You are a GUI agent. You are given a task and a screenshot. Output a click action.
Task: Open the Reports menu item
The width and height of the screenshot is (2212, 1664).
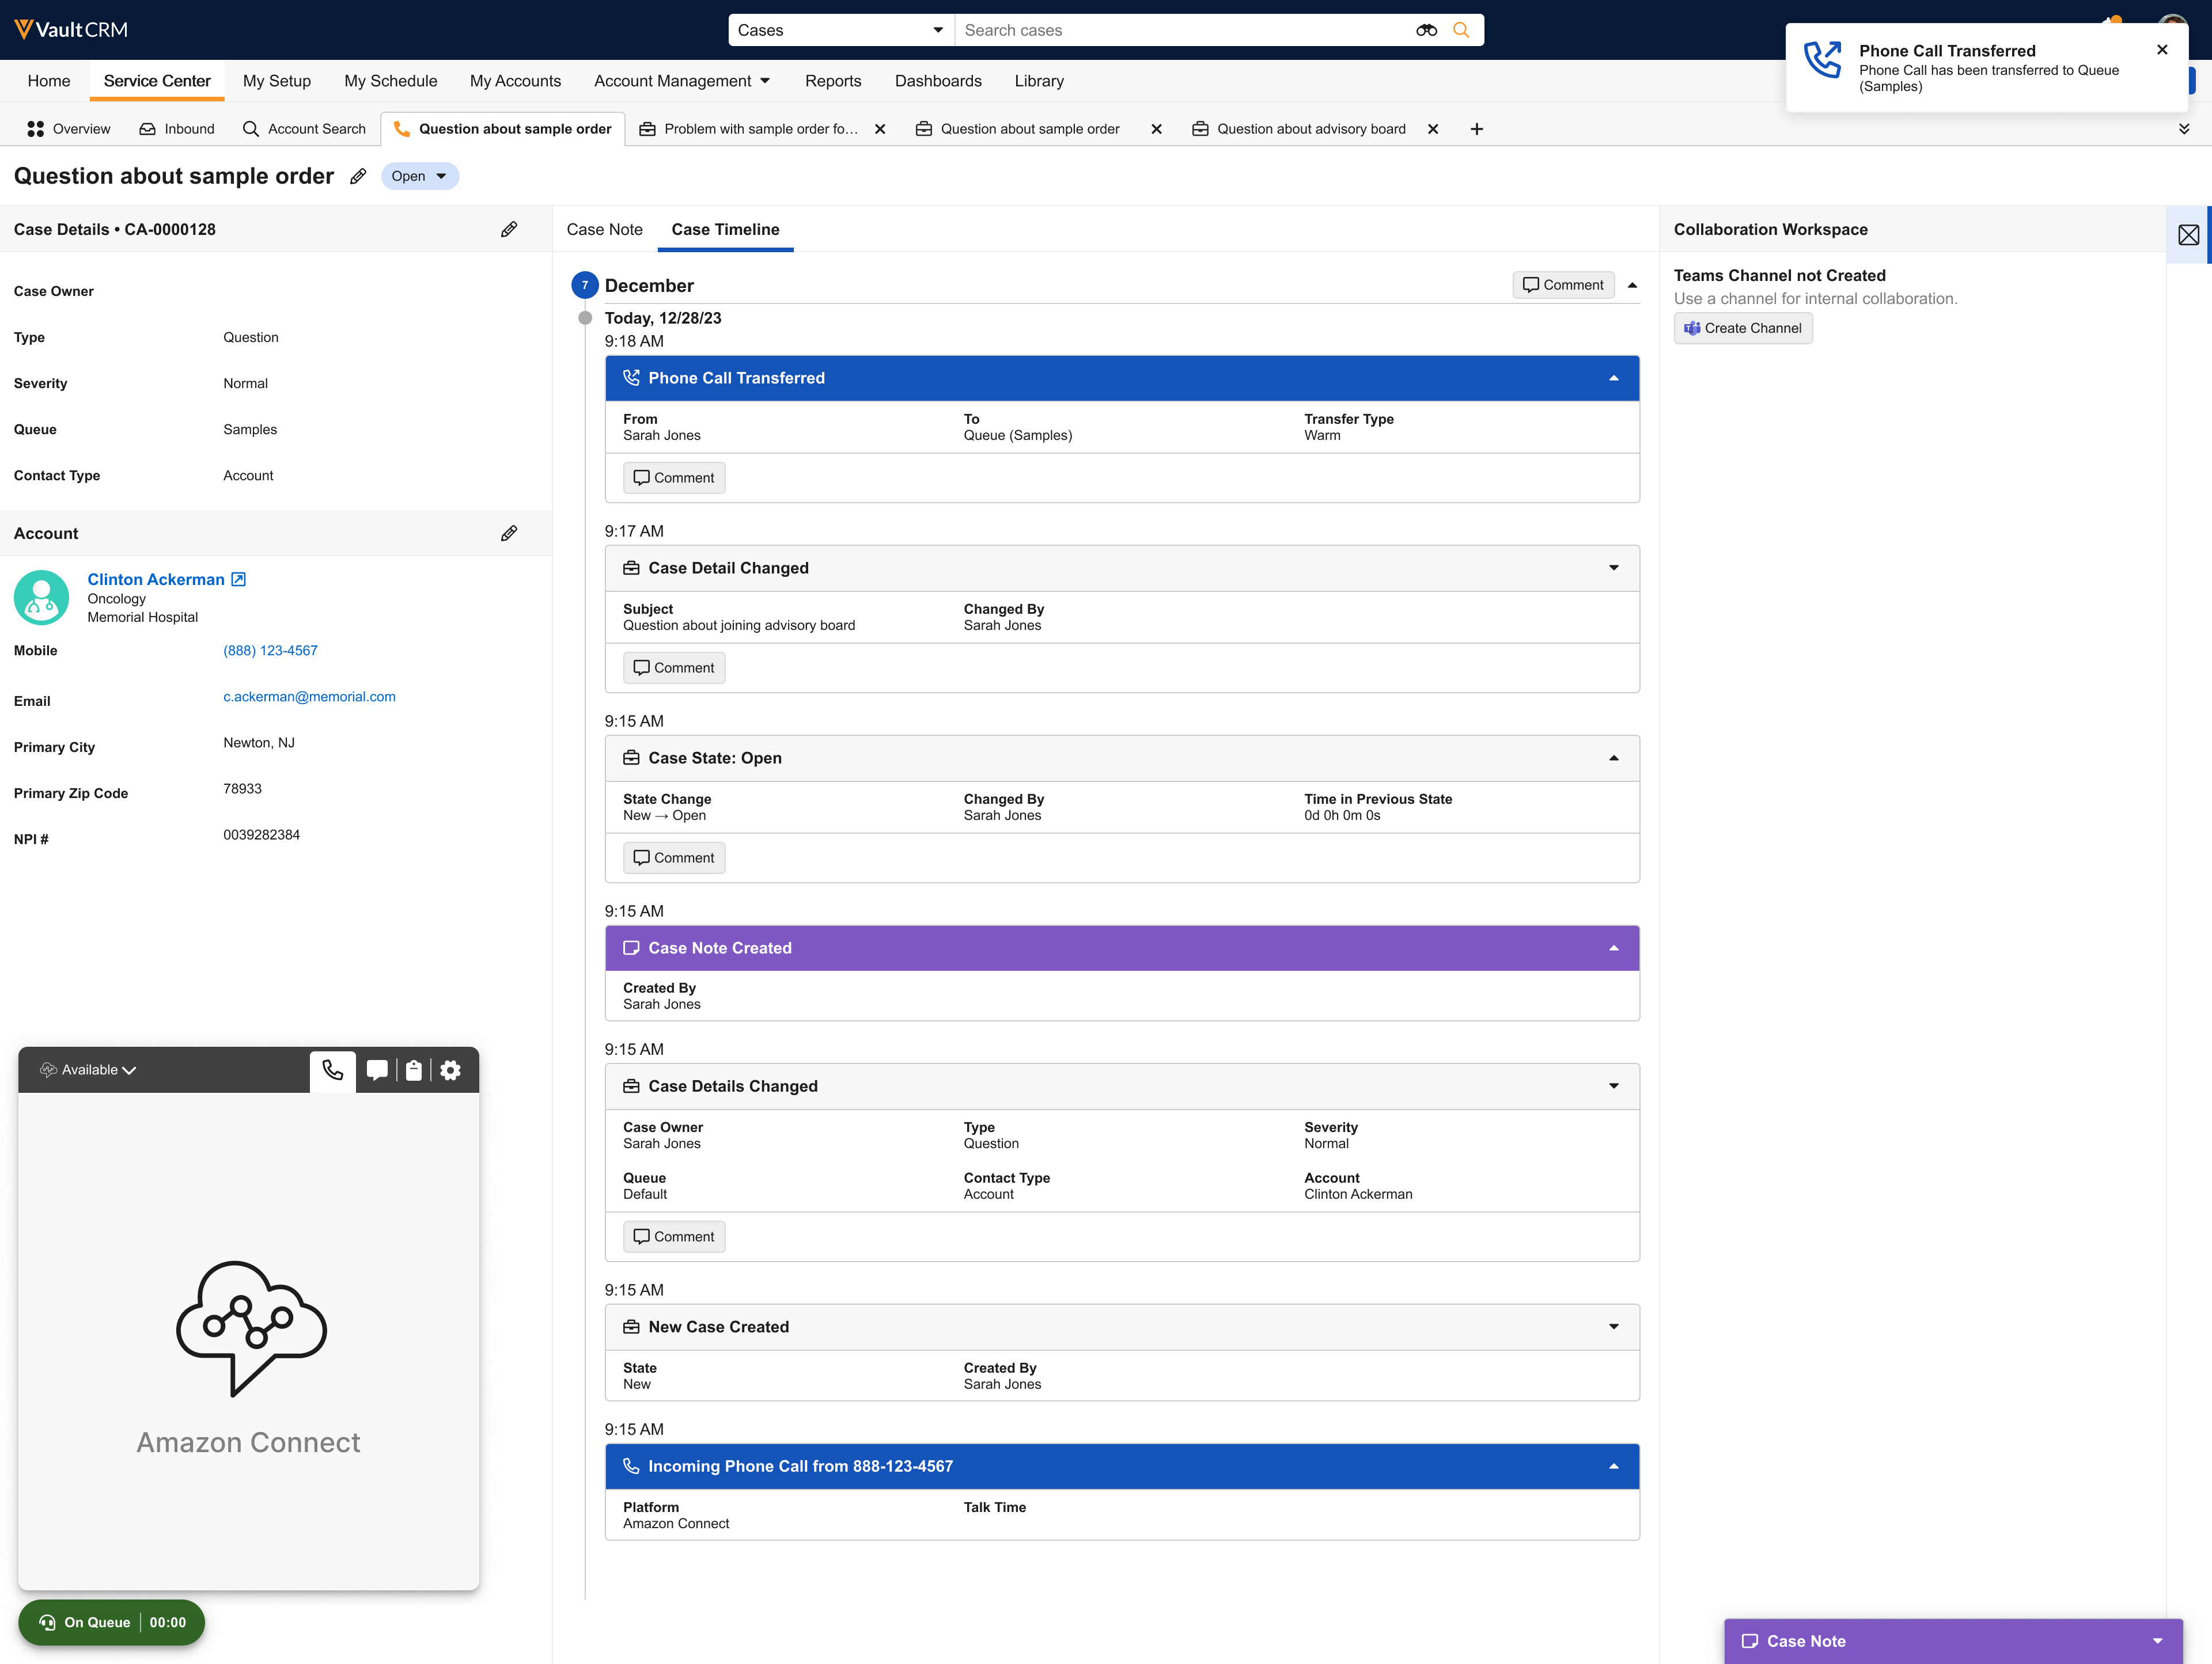click(x=832, y=81)
